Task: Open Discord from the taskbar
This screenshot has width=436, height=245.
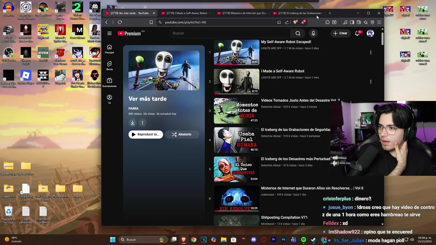Action: pyautogui.click(x=253, y=240)
